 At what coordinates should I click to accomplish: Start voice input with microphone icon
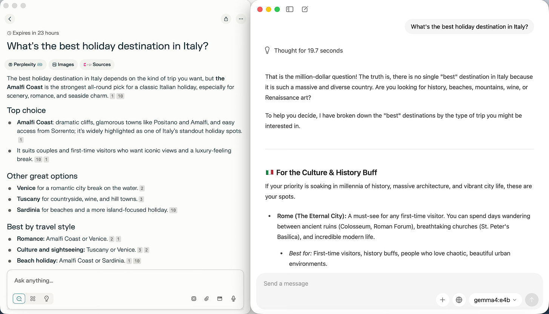pos(233,299)
